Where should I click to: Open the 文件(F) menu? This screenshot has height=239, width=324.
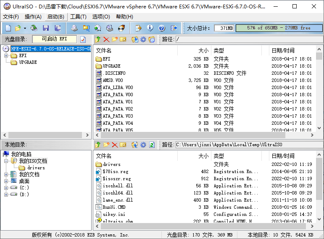[11, 17]
